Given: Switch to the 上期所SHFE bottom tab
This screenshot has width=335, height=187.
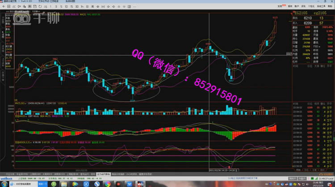Looking at the screenshot, I should [x=35, y=173].
